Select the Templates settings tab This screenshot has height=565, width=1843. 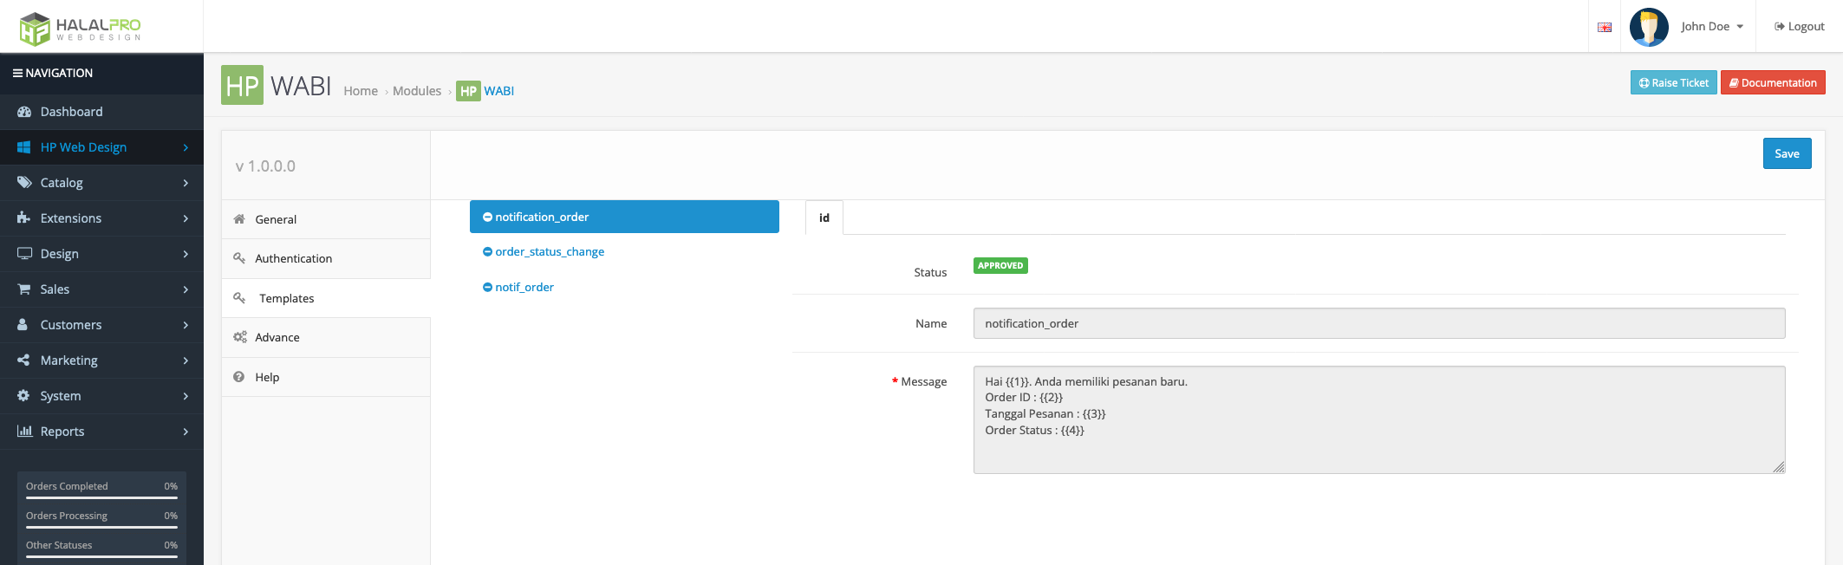coord(326,298)
